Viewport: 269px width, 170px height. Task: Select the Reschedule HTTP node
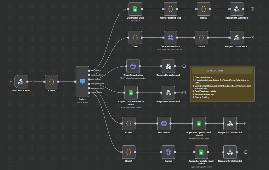[x=163, y=123]
